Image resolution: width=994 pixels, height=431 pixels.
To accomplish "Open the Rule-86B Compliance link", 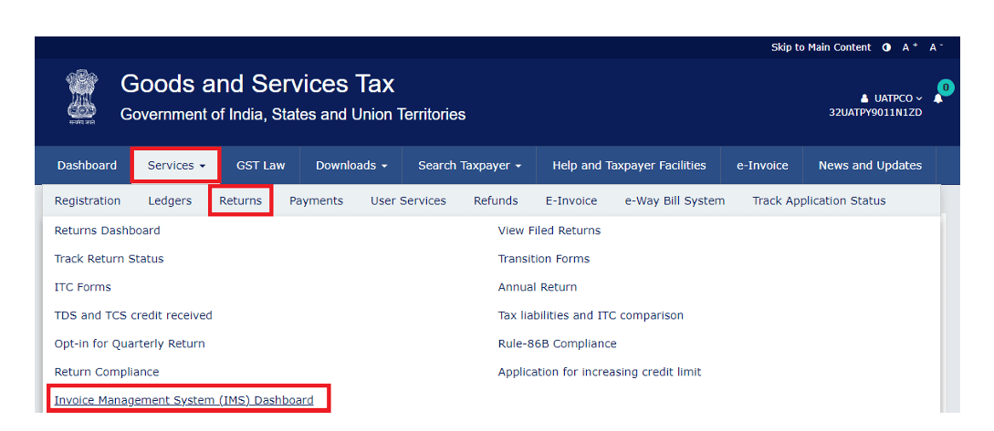I will (557, 344).
